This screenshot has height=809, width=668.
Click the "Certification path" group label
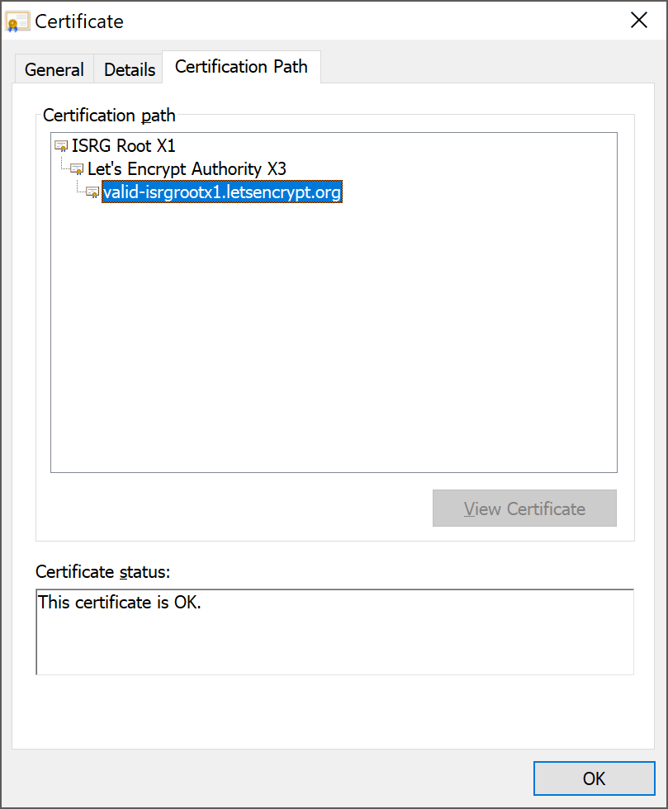point(109,115)
